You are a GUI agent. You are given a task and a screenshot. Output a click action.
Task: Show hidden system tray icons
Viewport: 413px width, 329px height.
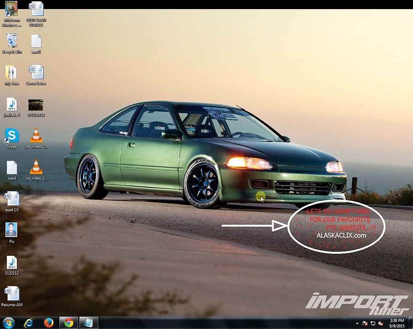click(x=357, y=323)
